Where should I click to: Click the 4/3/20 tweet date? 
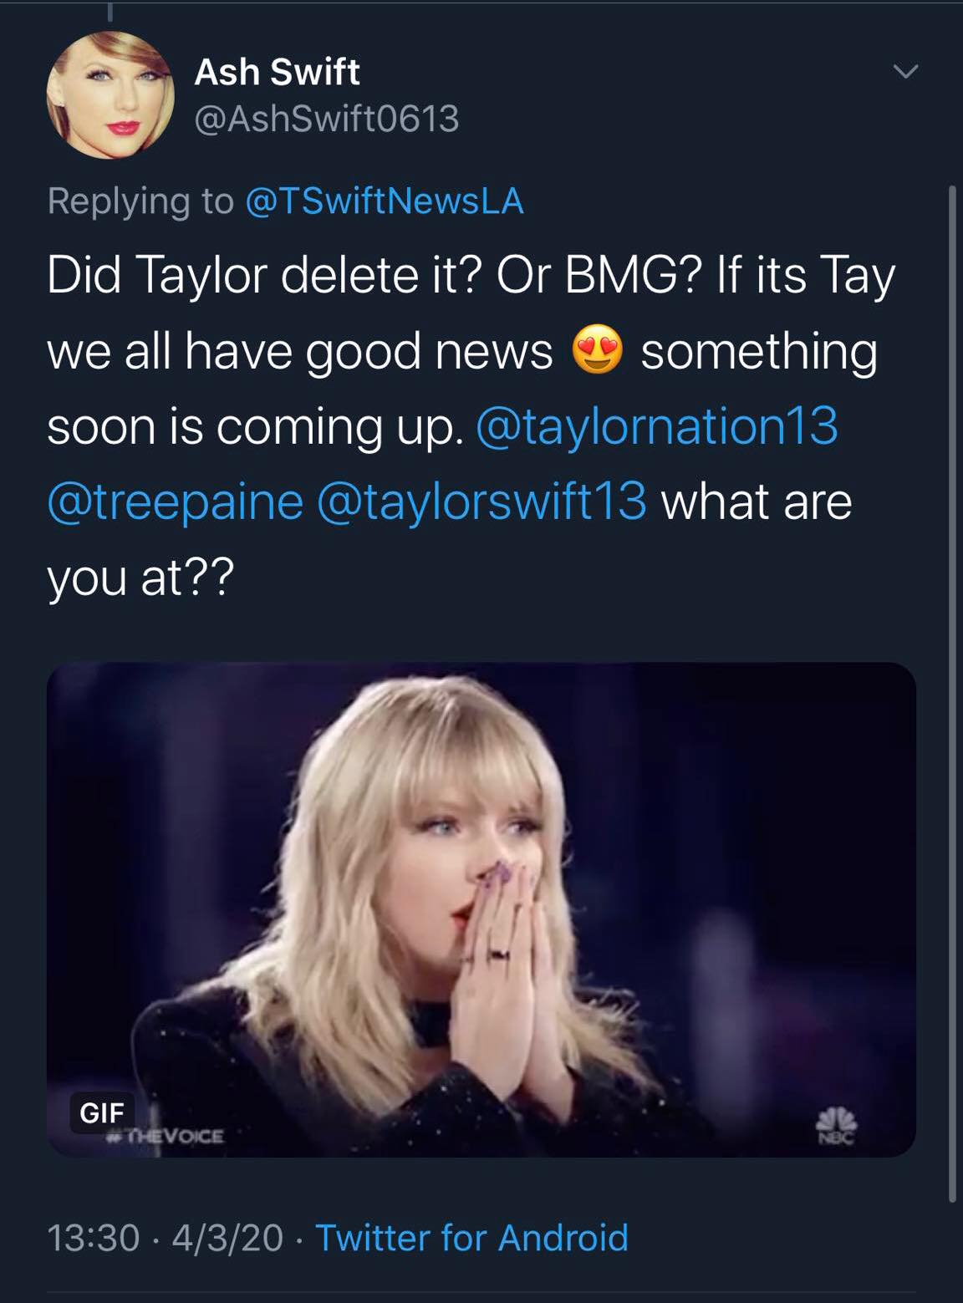[227, 1238]
